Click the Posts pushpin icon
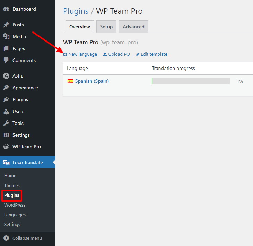Viewport: 253px width, 246px height. 6,25
